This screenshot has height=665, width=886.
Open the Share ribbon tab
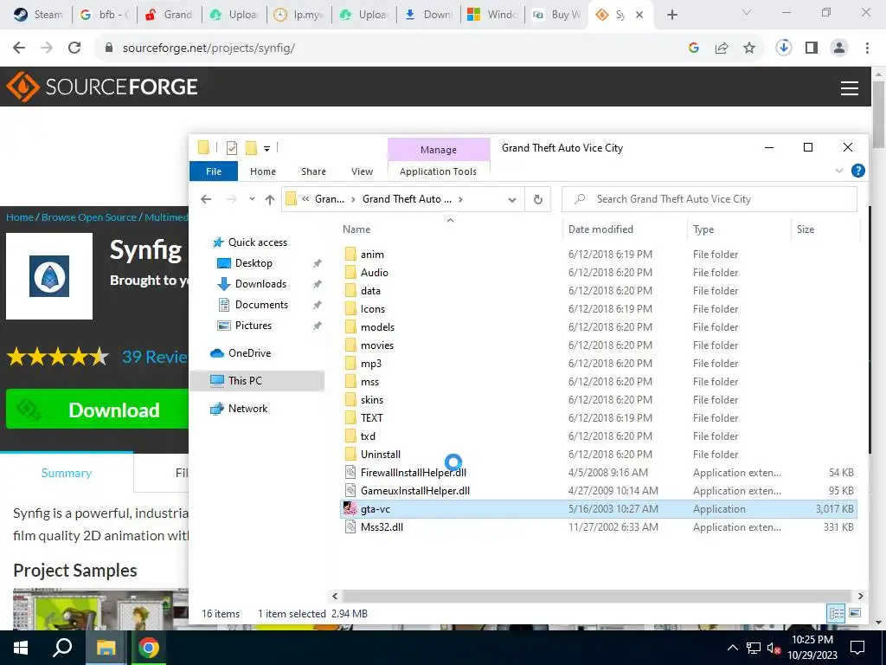point(313,171)
